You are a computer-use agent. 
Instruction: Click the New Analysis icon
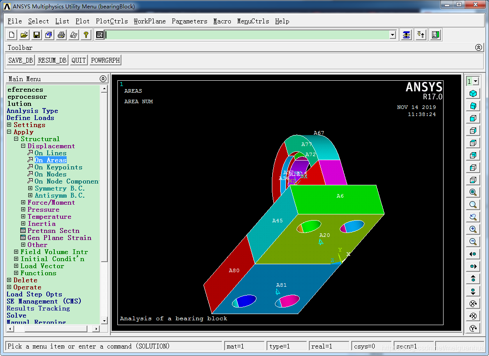(11, 35)
